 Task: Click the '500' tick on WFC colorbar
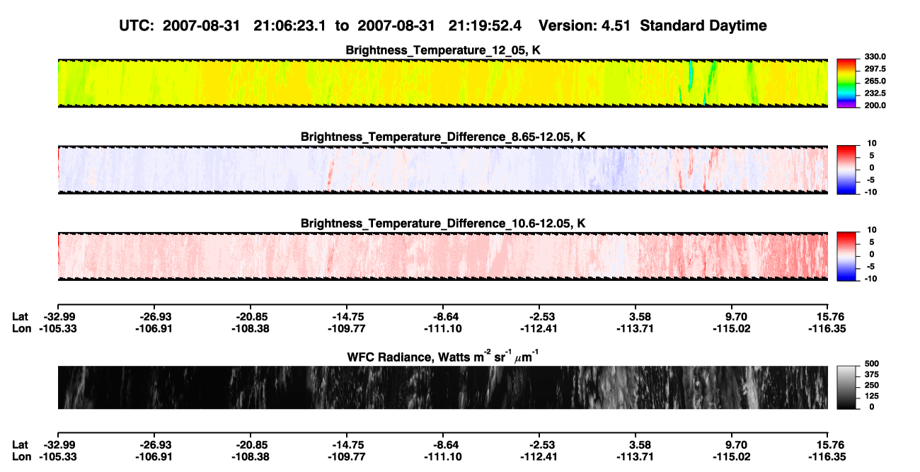[872, 363]
